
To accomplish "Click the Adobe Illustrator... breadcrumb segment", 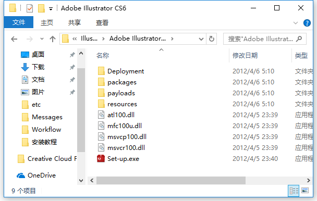I will pyautogui.click(x=138, y=39).
